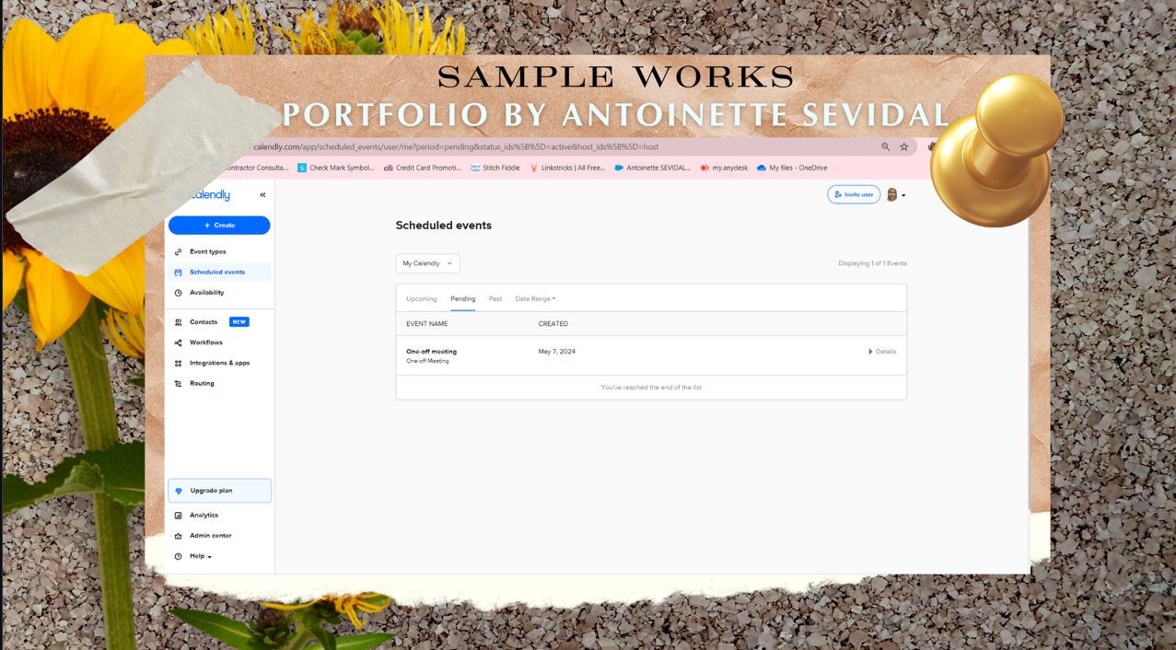Viewport: 1176px width, 650px height.
Task: Click the Availability clock icon
Action: (x=179, y=293)
